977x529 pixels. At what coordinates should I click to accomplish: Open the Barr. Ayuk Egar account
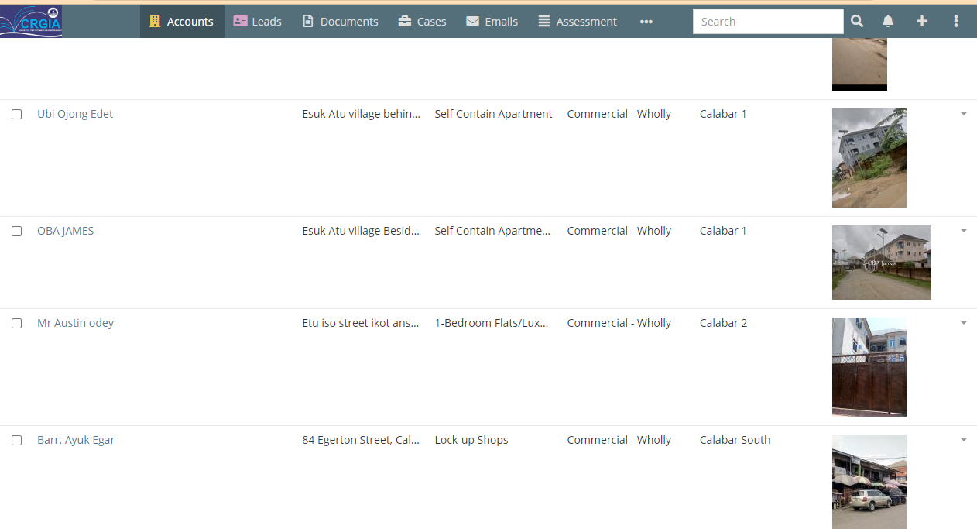[x=76, y=440]
